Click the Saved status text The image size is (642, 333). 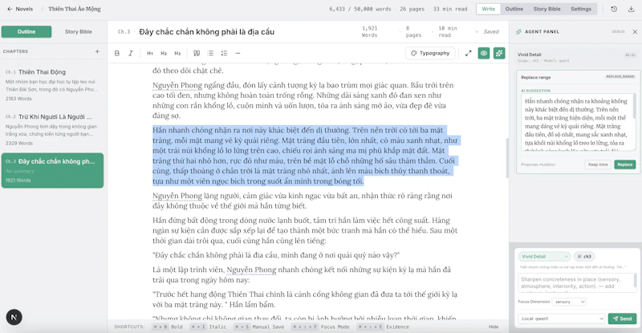[491, 31]
